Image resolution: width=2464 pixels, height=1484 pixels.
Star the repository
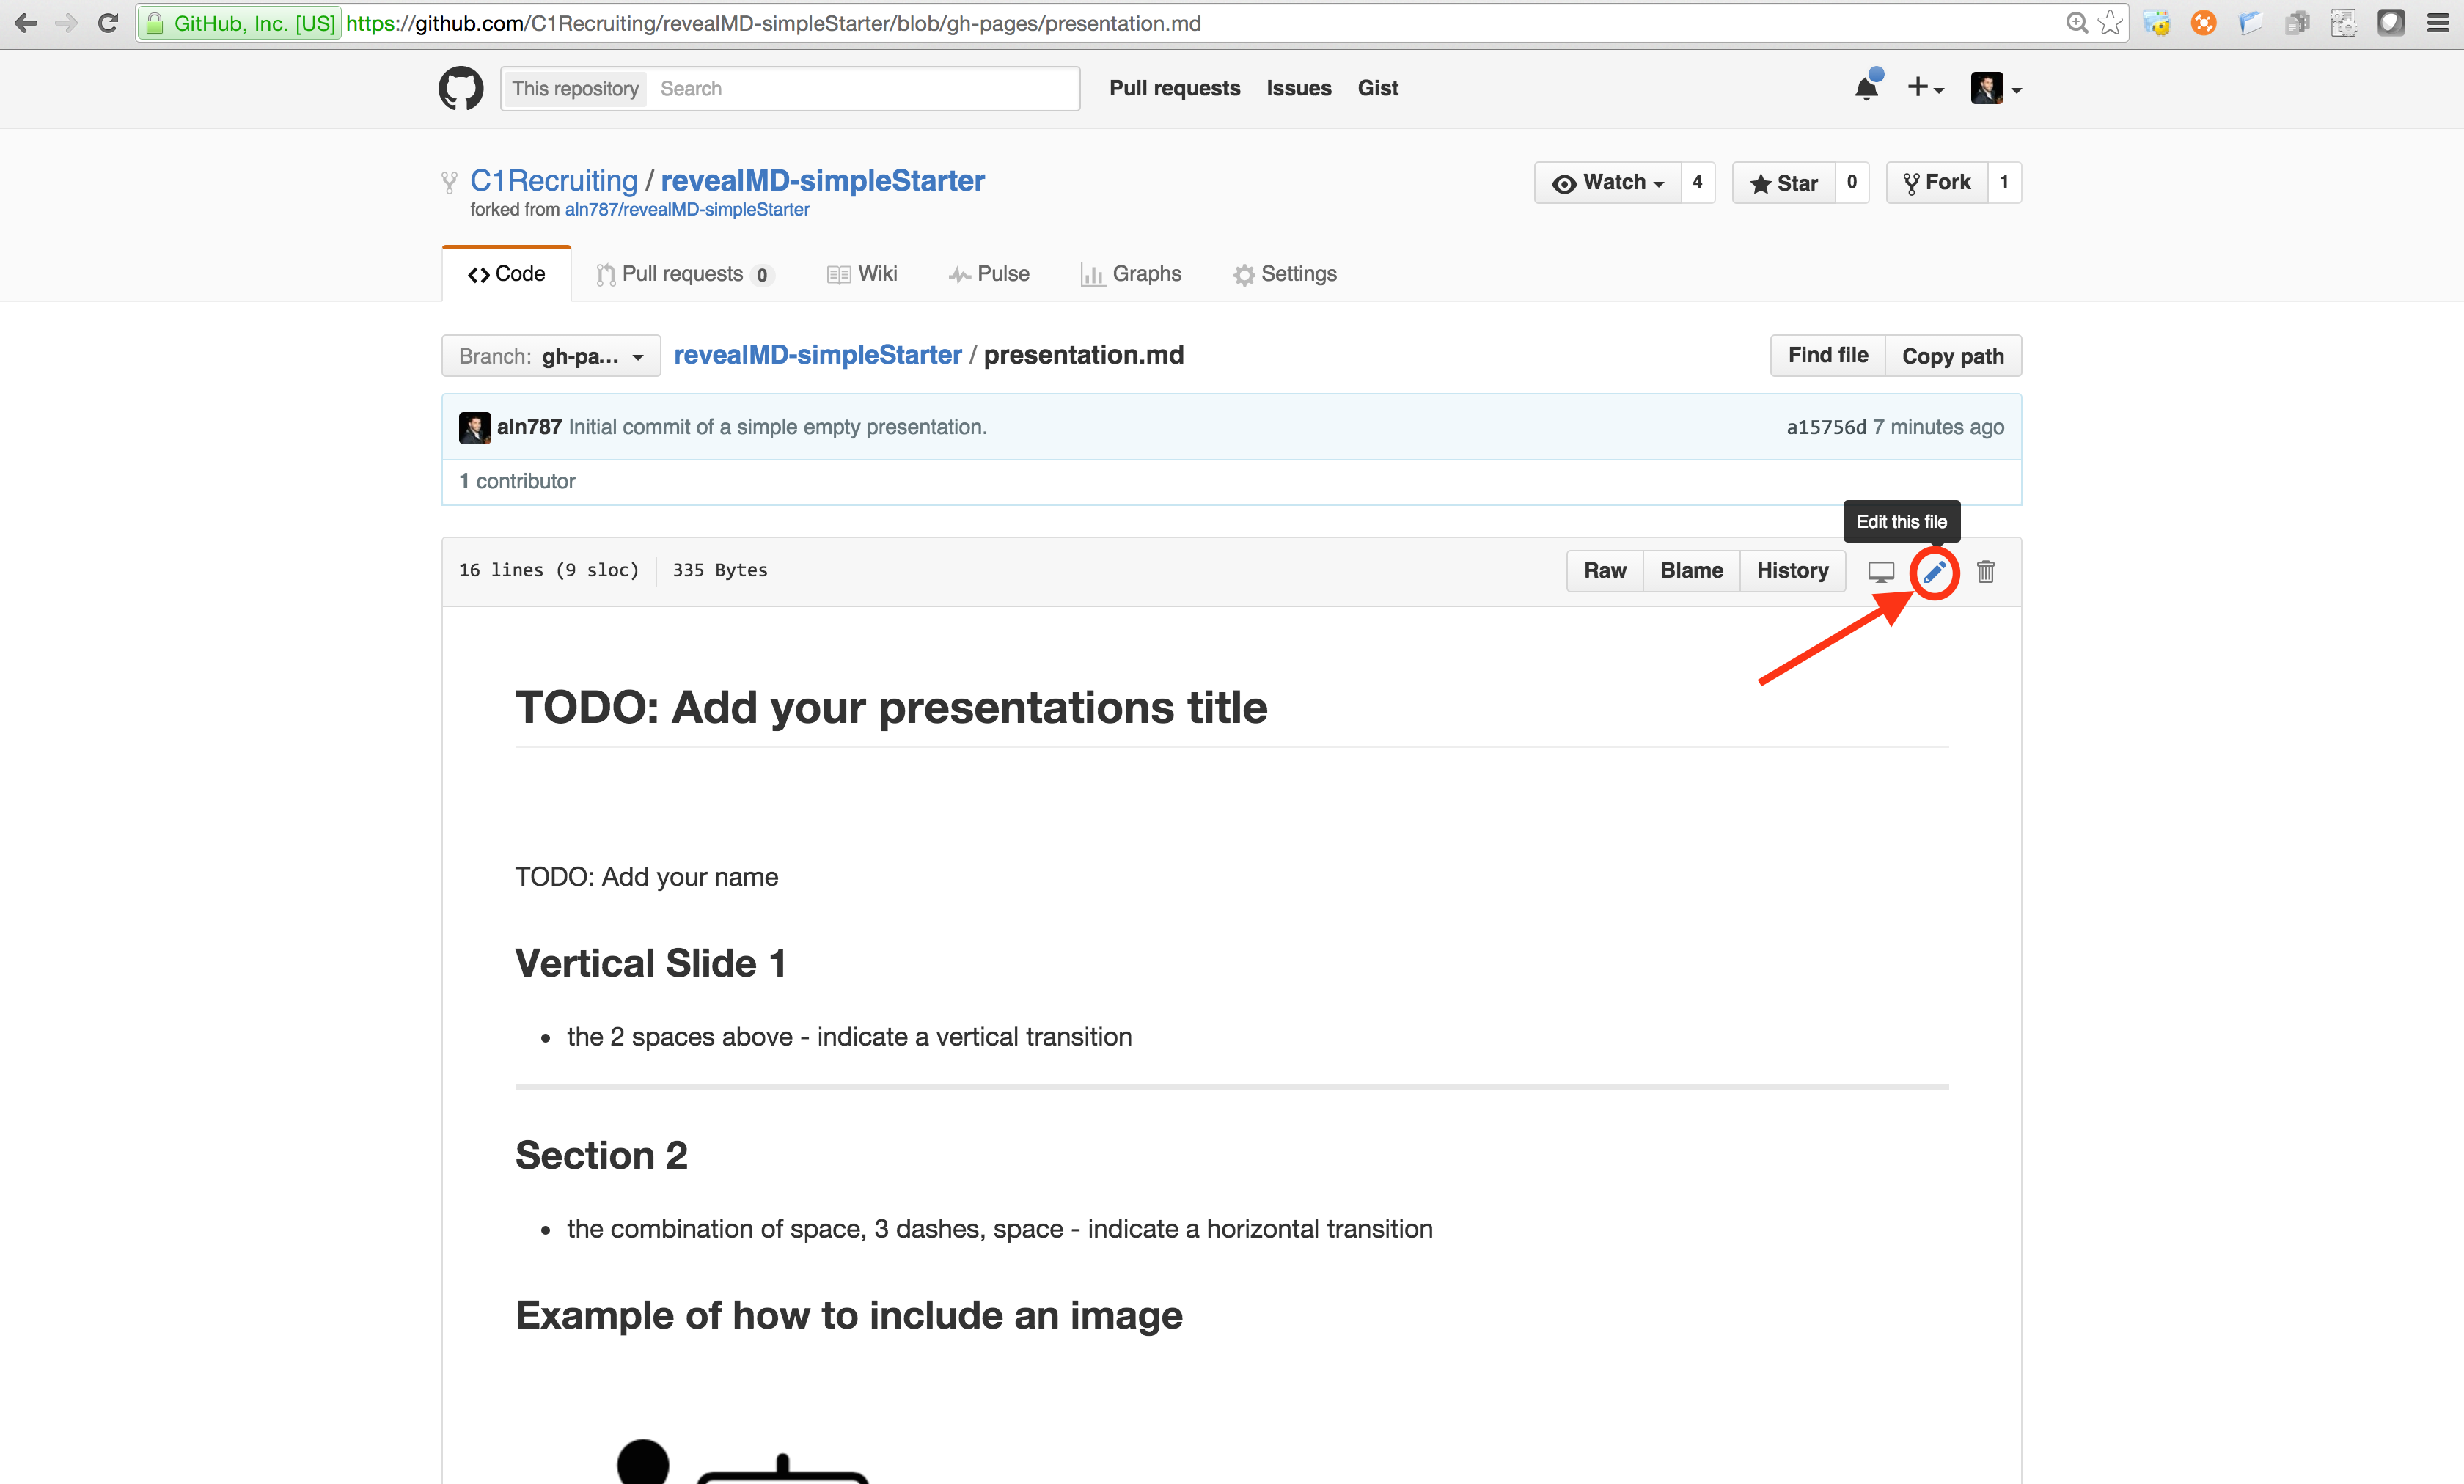click(1784, 183)
